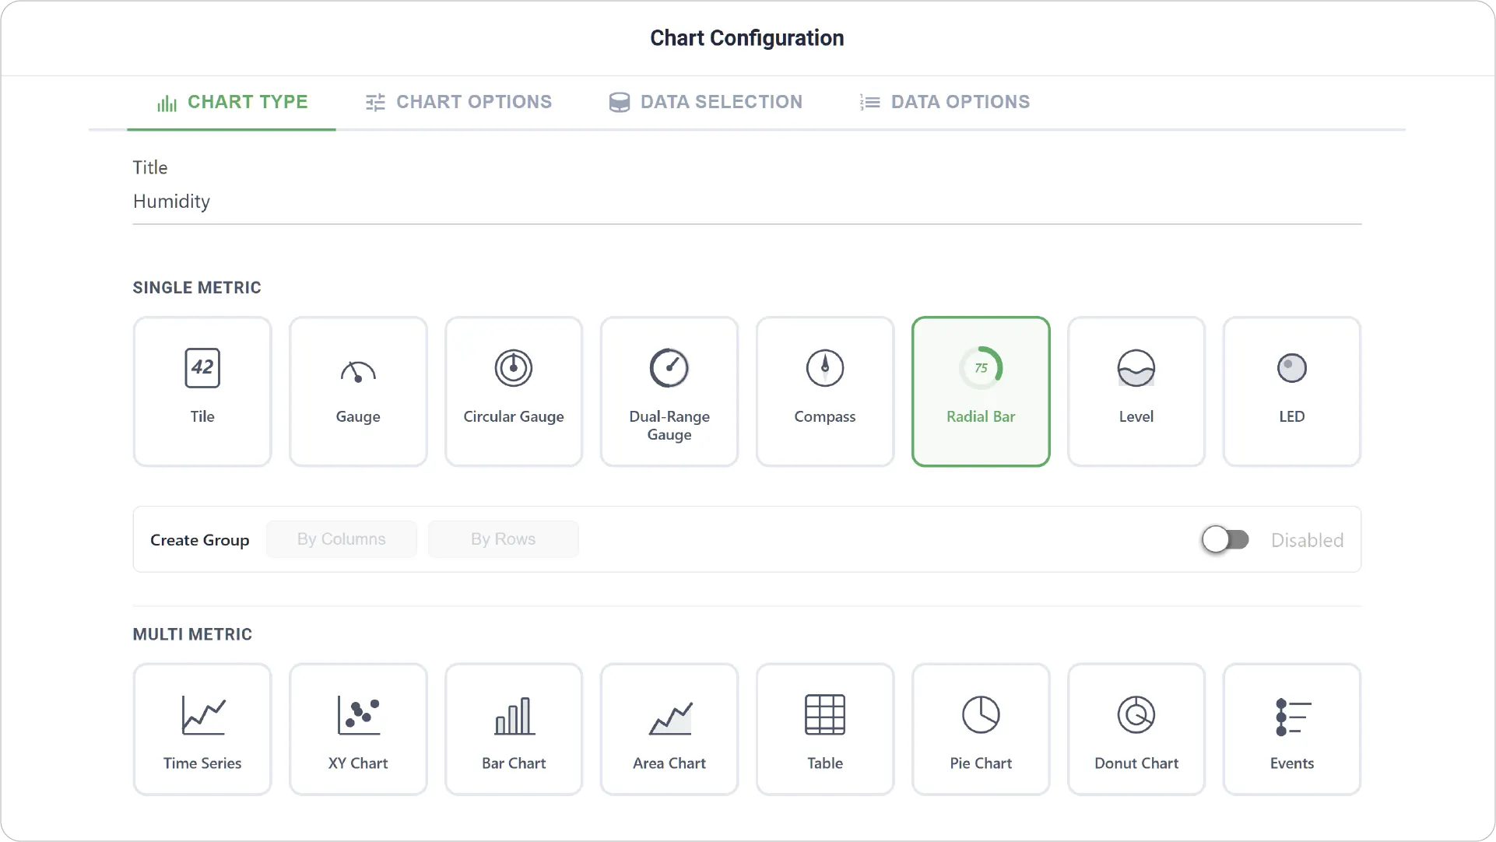Choose the Pie Chart option
This screenshot has width=1496, height=842.
pyautogui.click(x=981, y=729)
